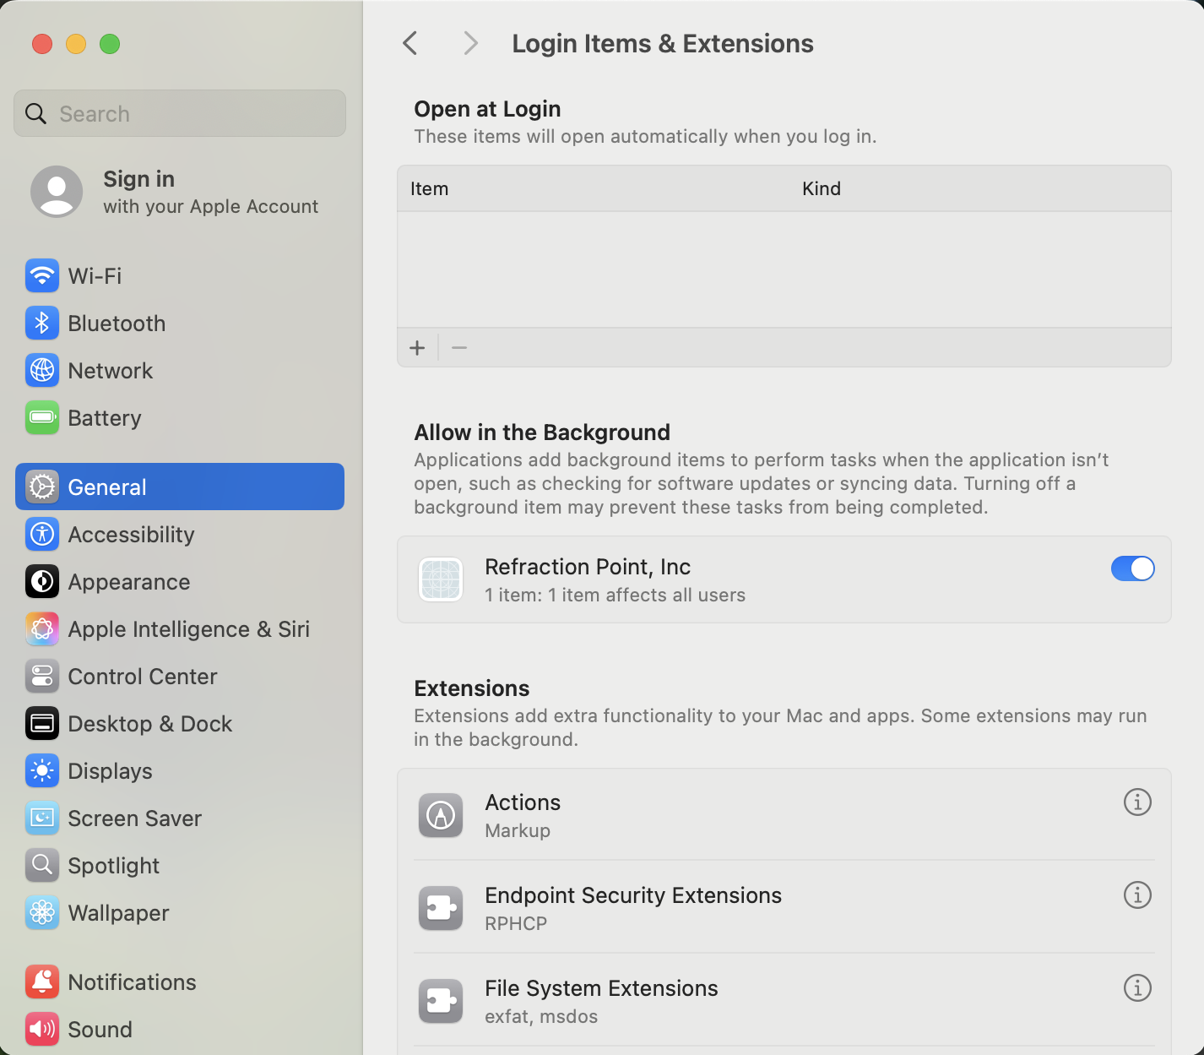Open Wallpaper settings
Image resolution: width=1204 pixels, height=1055 pixels.
[118, 913]
